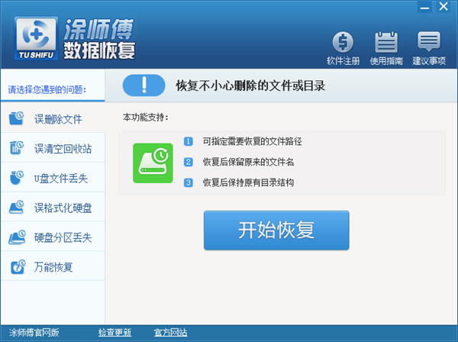This screenshot has height=342, width=458.
Task: Open the 官方网站 link
Action: [170, 333]
